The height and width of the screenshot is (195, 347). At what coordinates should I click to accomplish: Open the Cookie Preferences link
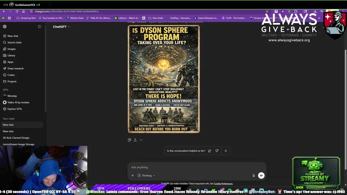click(x=223, y=184)
